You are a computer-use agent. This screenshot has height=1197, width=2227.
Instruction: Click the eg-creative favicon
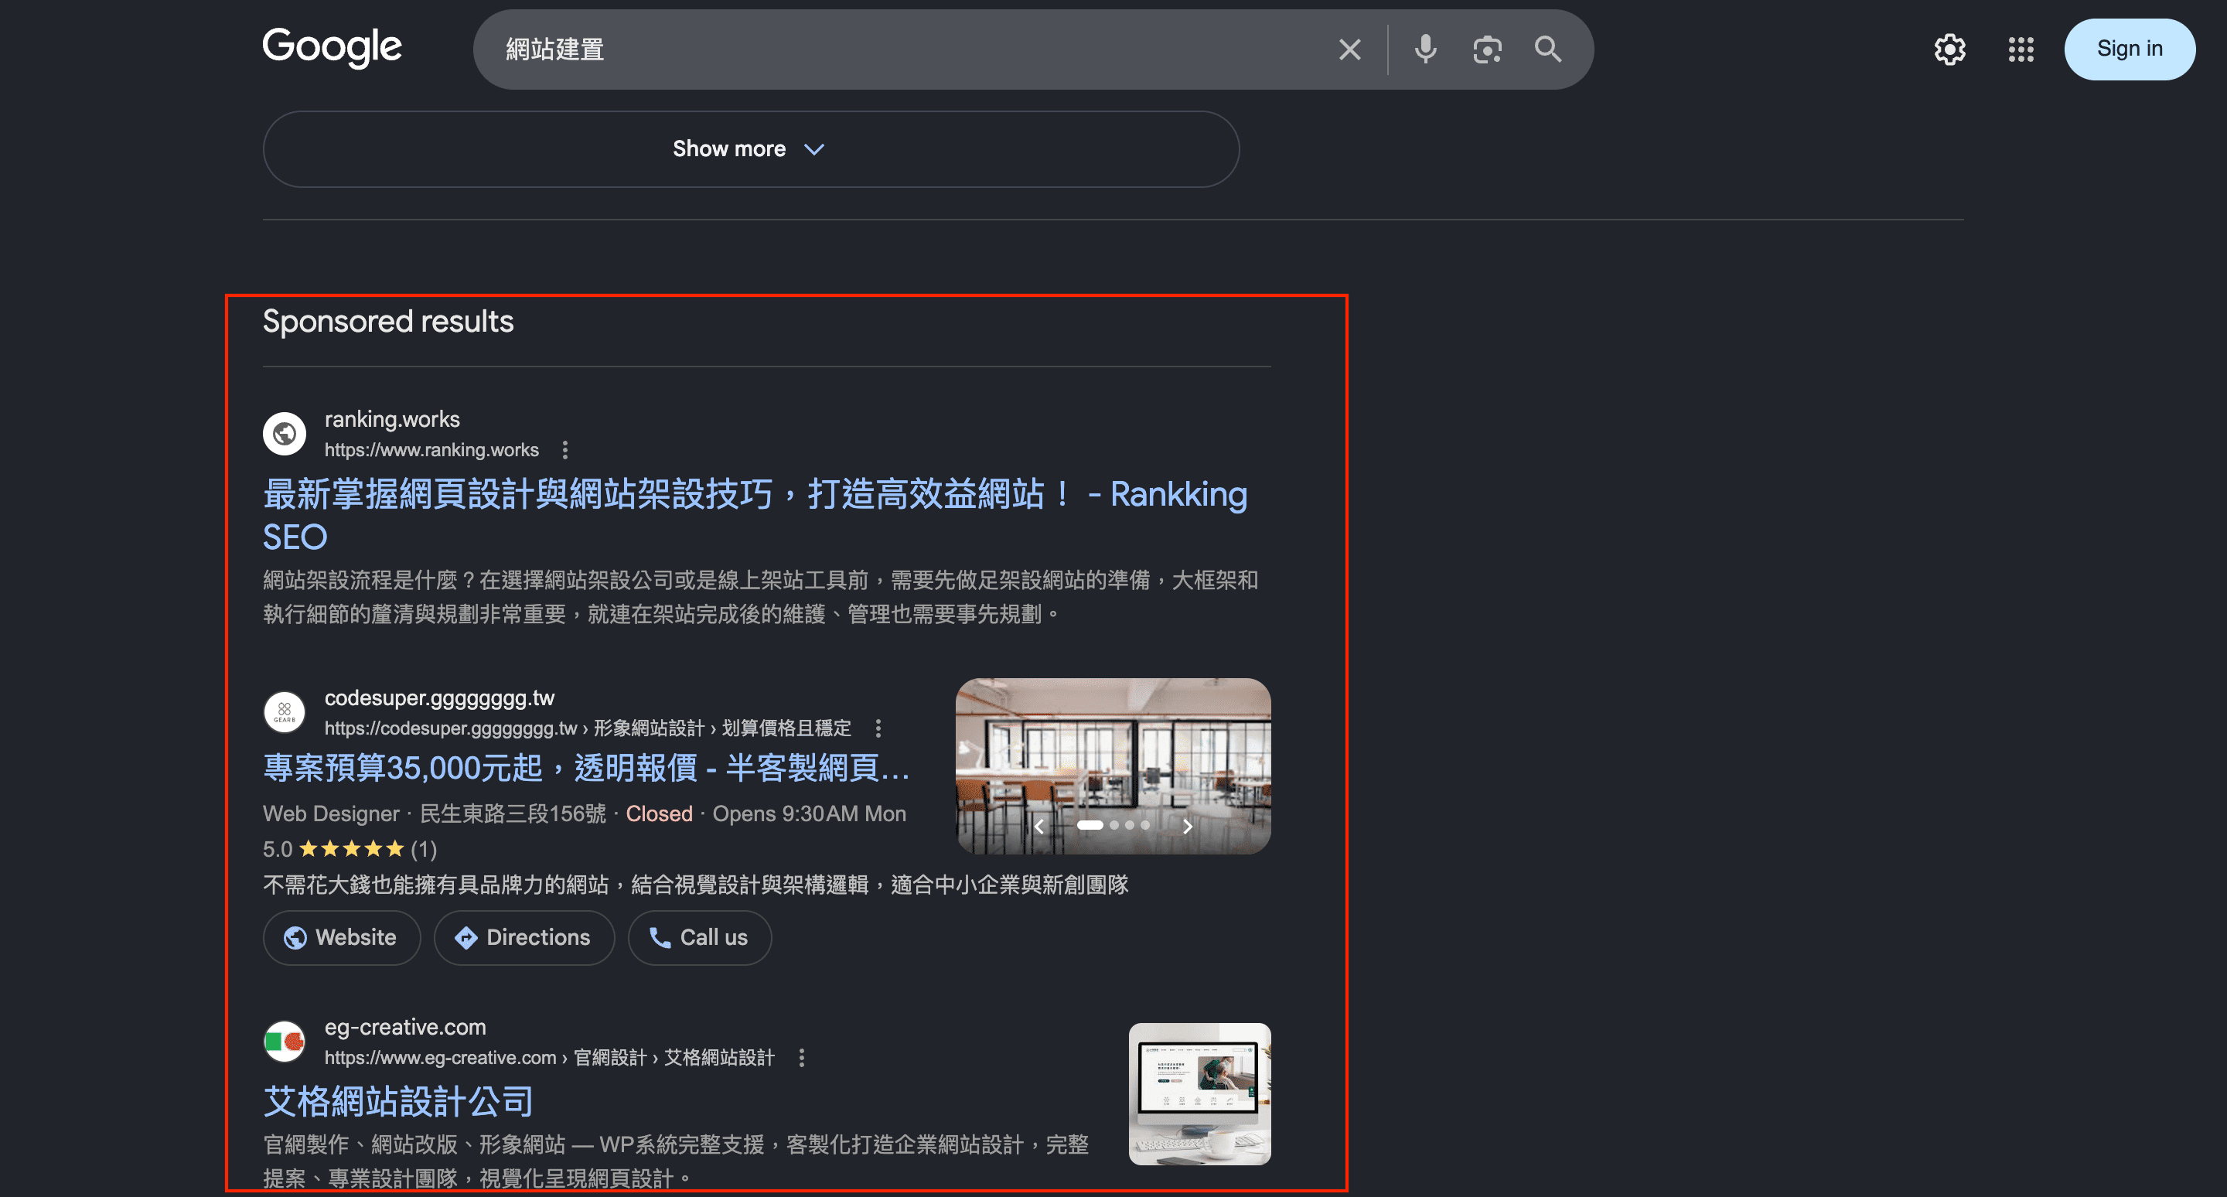pyautogui.click(x=285, y=1042)
